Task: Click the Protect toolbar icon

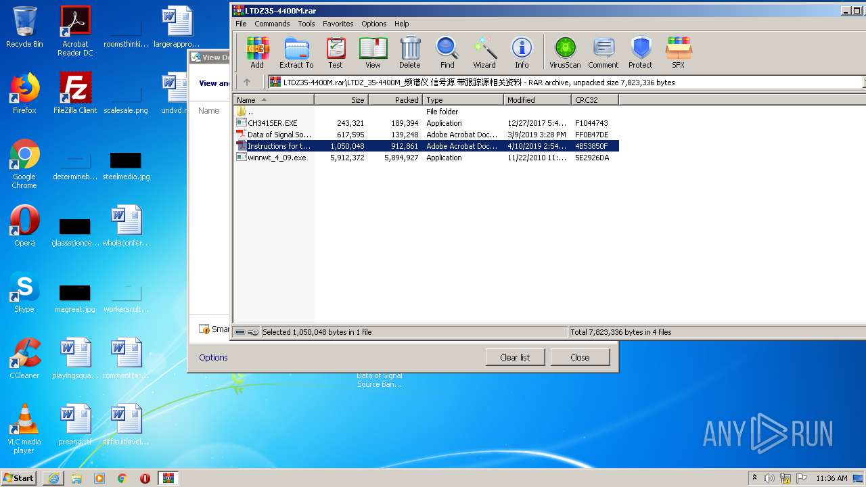Action: pyautogui.click(x=640, y=53)
